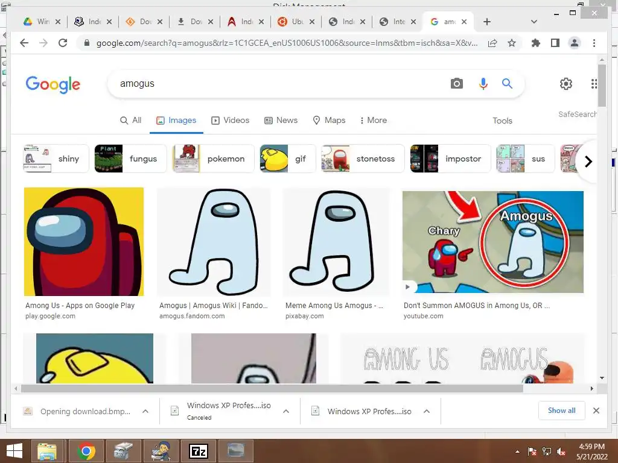Go back using the browser back arrow
The image size is (618, 463).
(24, 43)
